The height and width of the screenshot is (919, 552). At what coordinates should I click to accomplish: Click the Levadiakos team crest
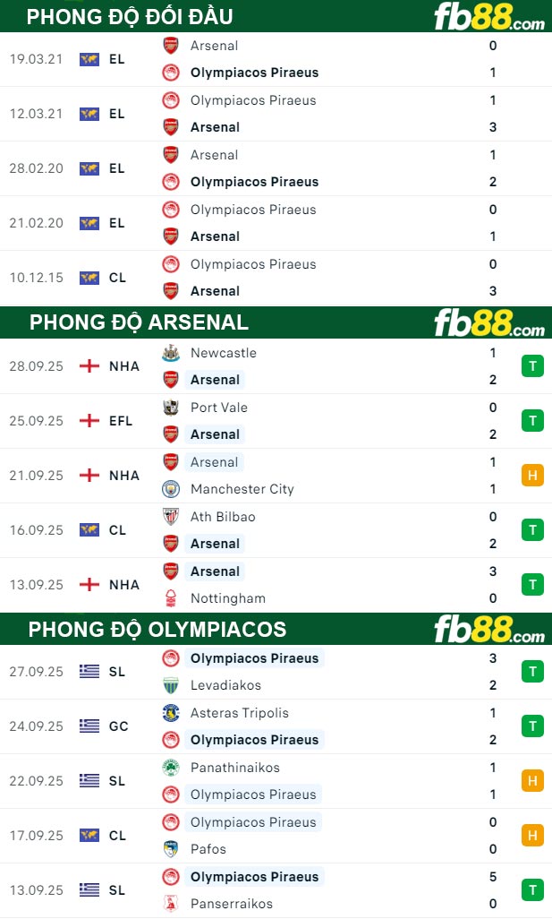[x=170, y=685]
